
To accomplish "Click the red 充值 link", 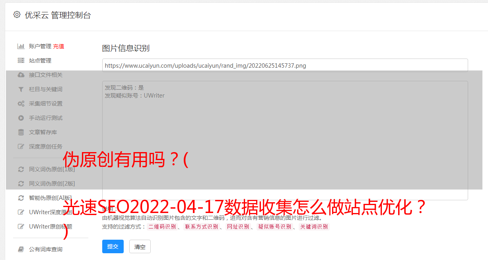I will pos(58,46).
